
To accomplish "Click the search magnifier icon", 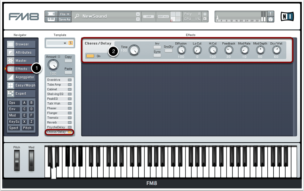I will coord(77,16).
